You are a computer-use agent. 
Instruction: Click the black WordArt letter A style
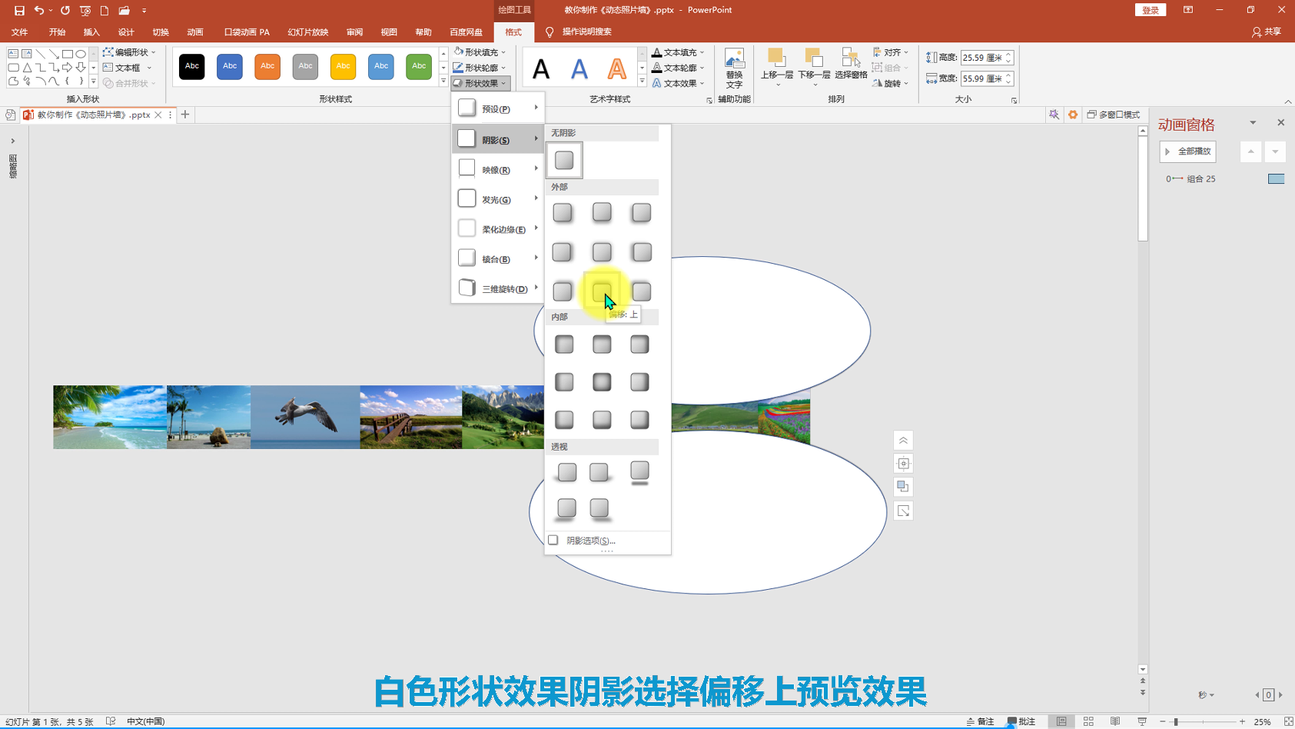541,69
